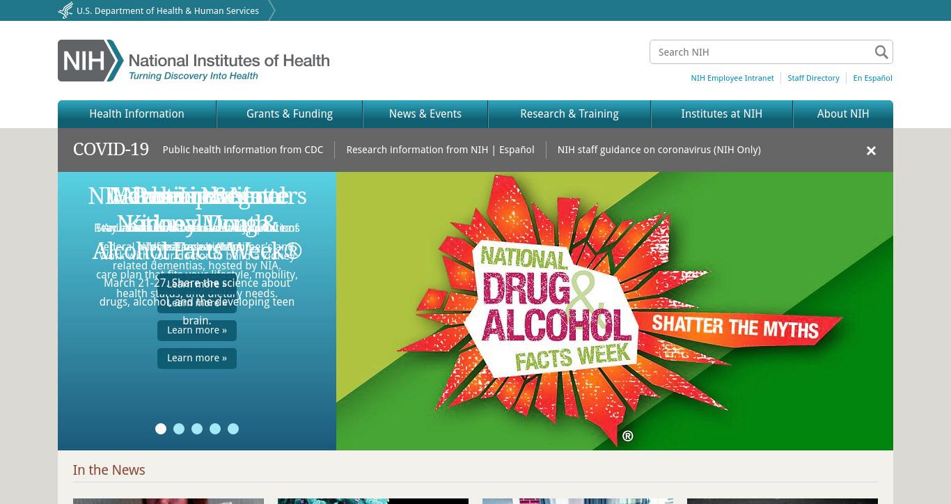Image resolution: width=951 pixels, height=504 pixels.
Task: Open News & Events menu
Action: [x=425, y=114]
